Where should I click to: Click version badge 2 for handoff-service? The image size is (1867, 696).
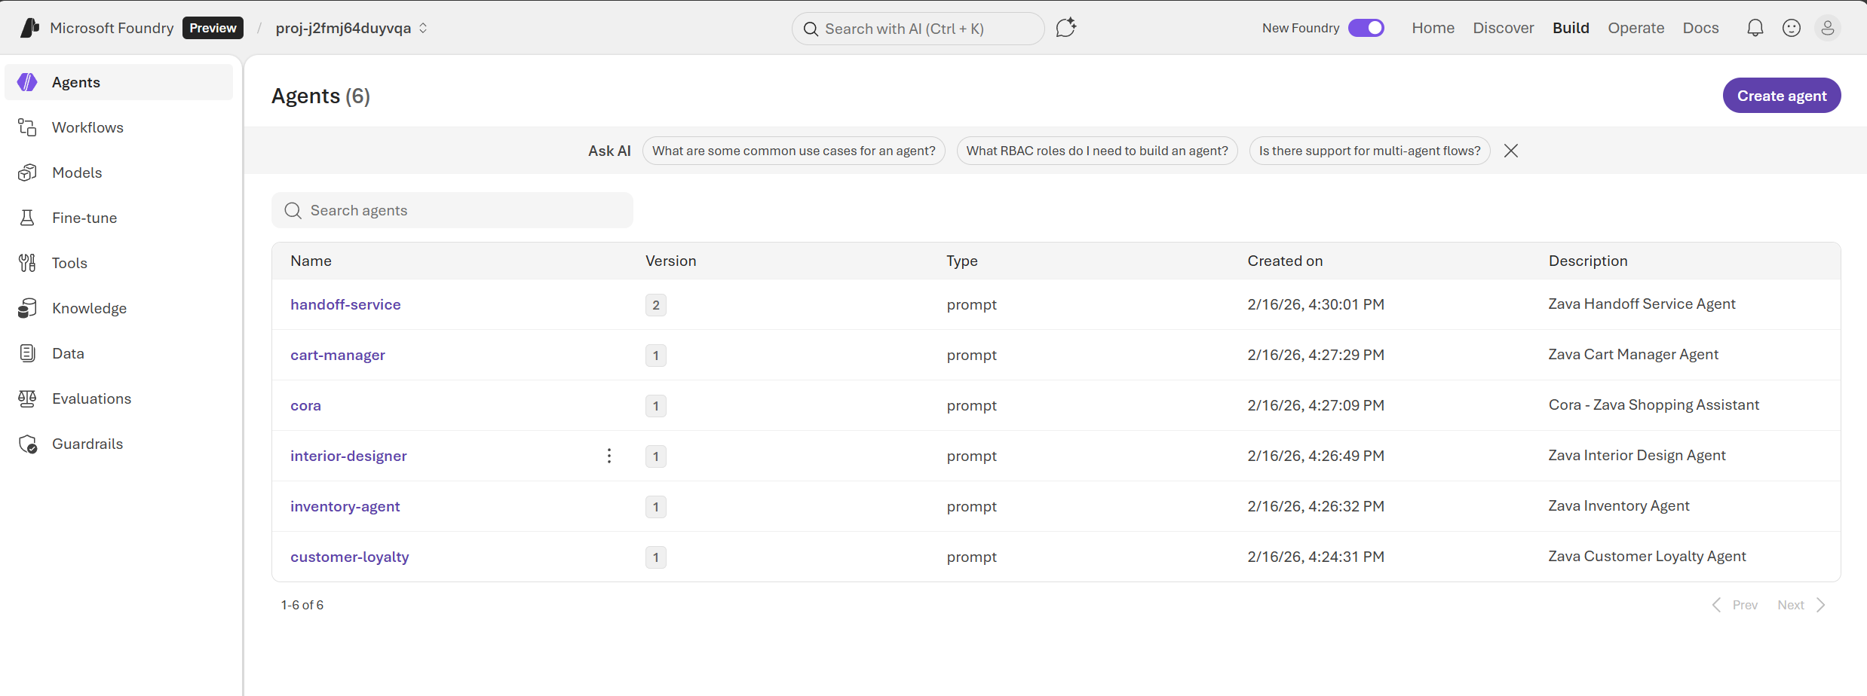click(x=656, y=305)
